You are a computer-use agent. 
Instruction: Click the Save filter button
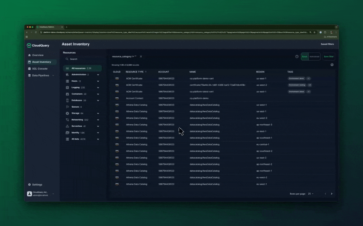tap(328, 56)
